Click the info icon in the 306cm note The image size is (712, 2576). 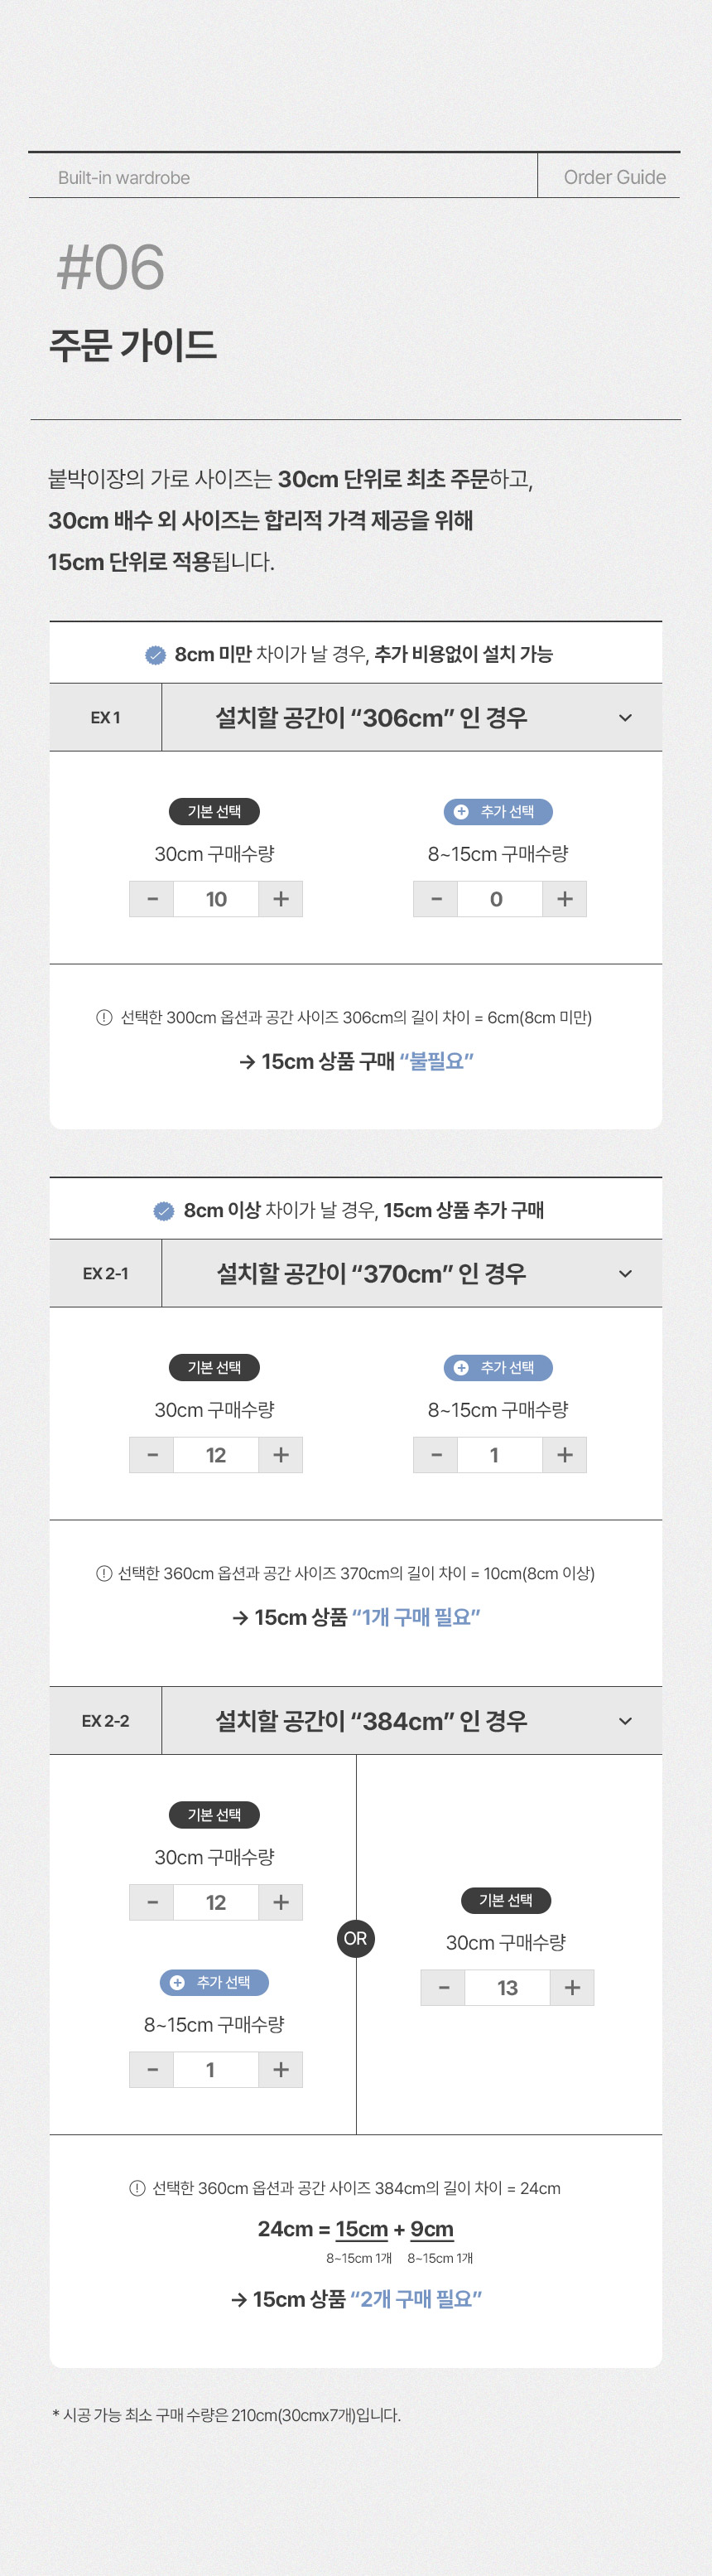(103, 1018)
